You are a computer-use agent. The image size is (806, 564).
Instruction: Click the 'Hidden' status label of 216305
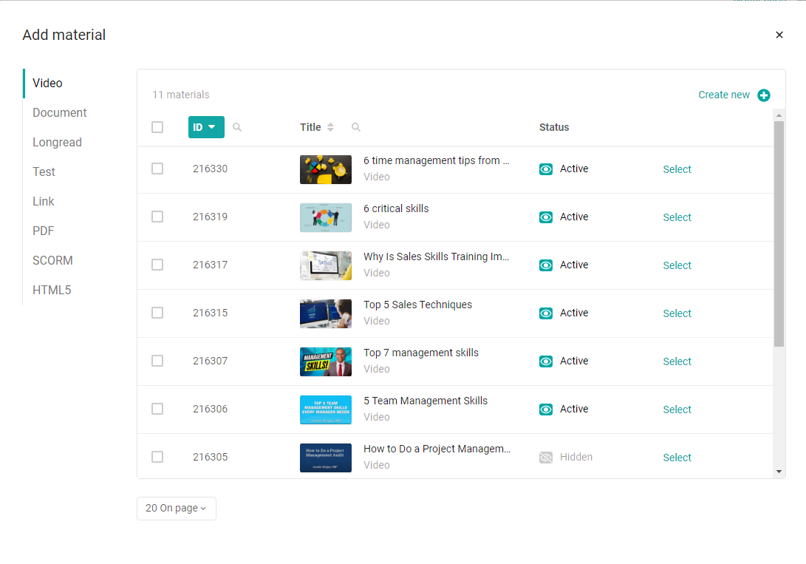(576, 457)
